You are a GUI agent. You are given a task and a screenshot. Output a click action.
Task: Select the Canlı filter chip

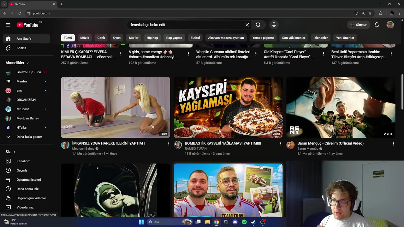pos(101,38)
